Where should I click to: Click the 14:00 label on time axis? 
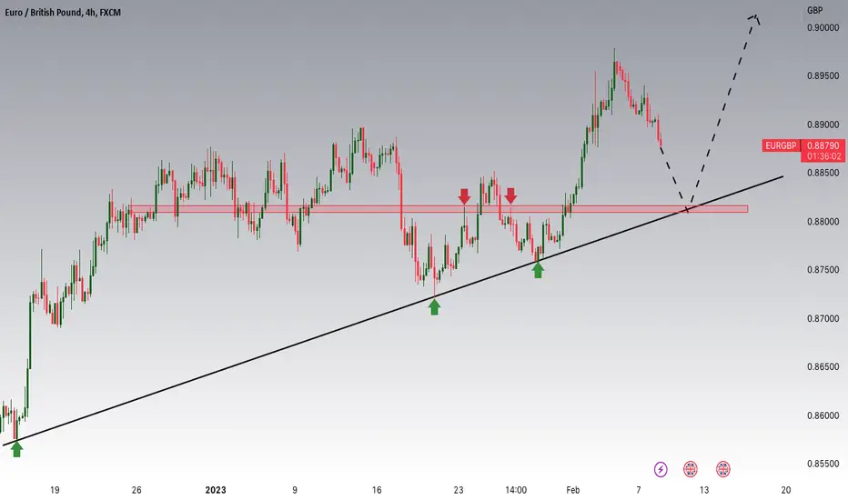515,490
